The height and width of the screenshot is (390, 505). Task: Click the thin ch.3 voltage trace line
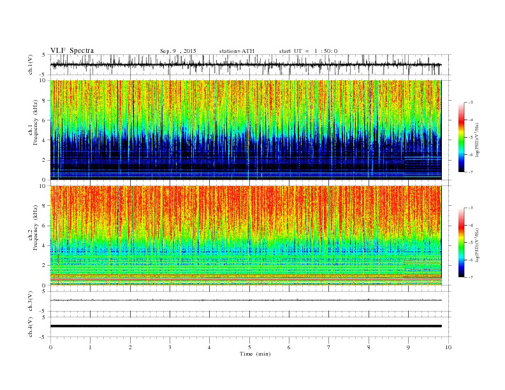tap(245, 300)
